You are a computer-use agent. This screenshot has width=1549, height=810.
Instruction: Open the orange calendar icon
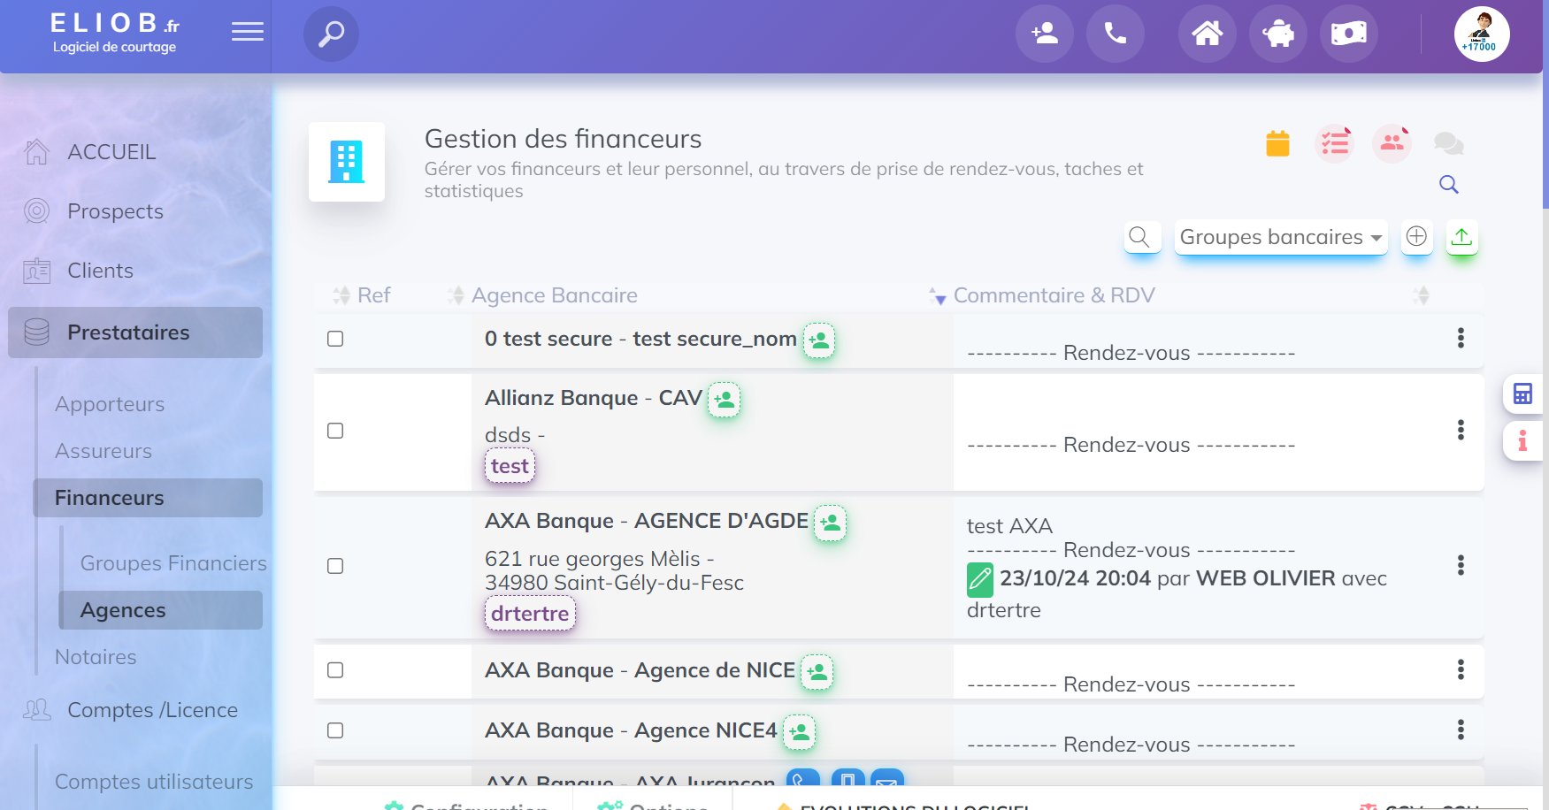(x=1277, y=142)
